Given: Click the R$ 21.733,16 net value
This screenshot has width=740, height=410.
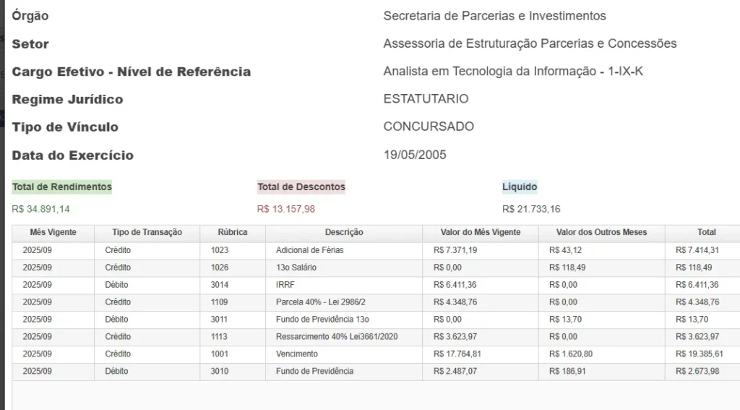Looking at the screenshot, I should (x=531, y=210).
